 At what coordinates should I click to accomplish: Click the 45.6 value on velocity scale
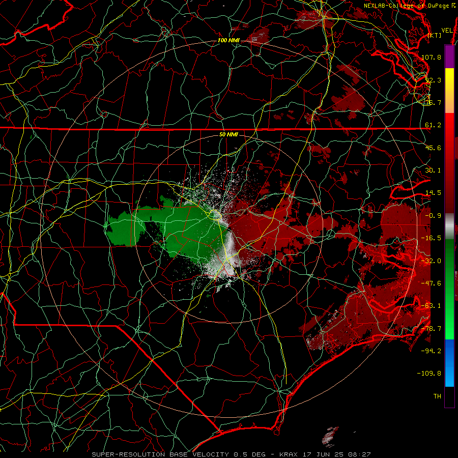[x=433, y=148]
